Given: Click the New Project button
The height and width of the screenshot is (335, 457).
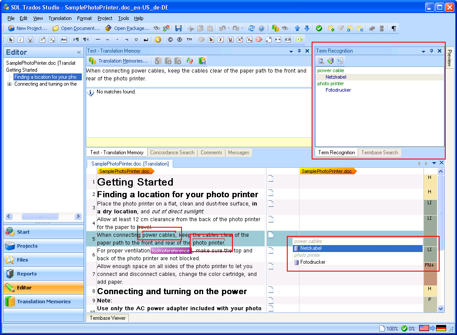Looking at the screenshot, I should (28, 28).
